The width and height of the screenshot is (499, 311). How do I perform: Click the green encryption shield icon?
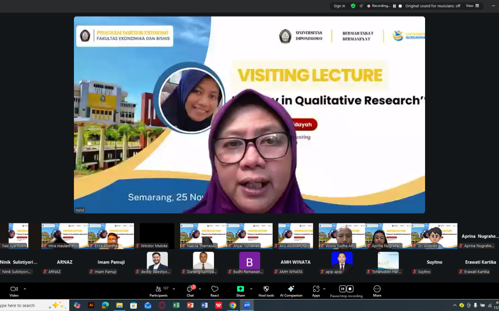click(x=353, y=6)
